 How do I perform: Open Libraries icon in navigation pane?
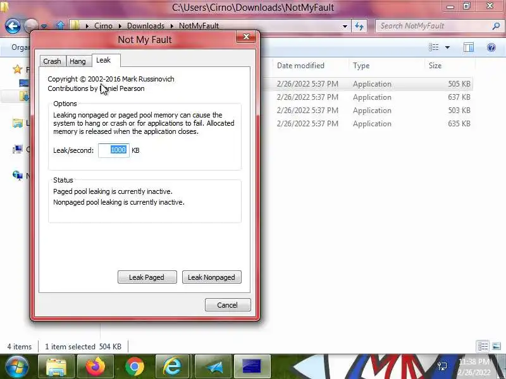(18, 123)
